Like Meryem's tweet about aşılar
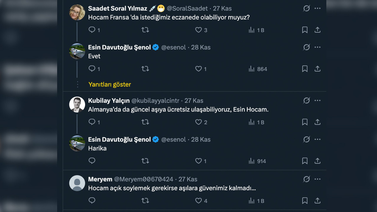Viewport: 377px width, 212px height. click(199, 201)
